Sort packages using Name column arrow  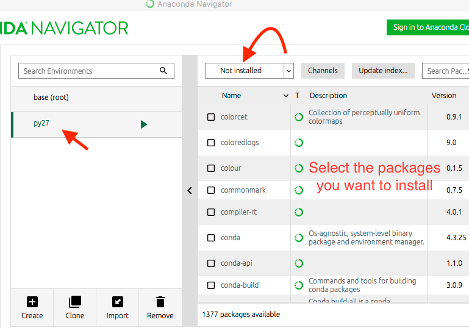[x=286, y=96]
